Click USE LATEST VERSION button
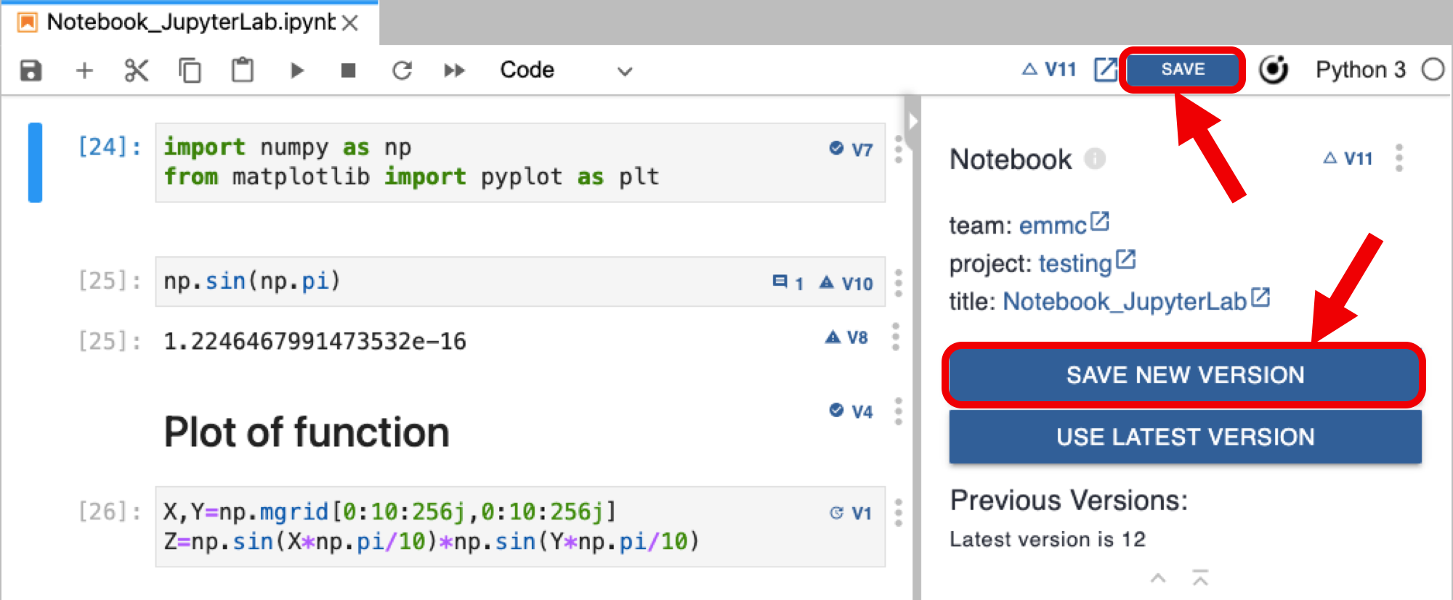This screenshot has width=1453, height=600. click(1185, 437)
